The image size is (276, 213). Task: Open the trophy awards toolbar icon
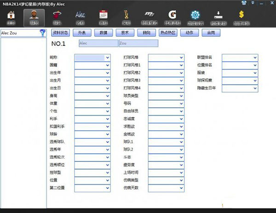pos(126,17)
